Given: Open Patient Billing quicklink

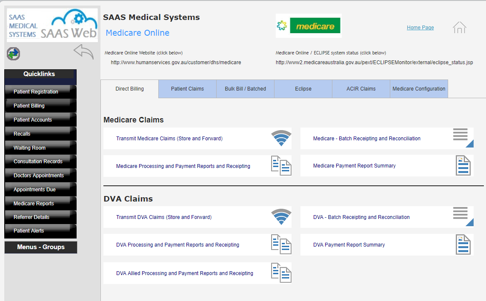Looking at the screenshot, I should tap(40, 105).
